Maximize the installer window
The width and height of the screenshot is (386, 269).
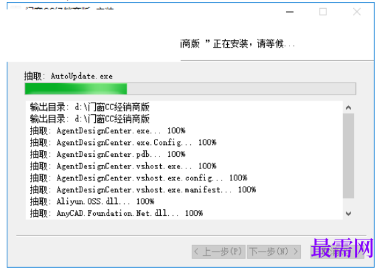click(x=323, y=11)
